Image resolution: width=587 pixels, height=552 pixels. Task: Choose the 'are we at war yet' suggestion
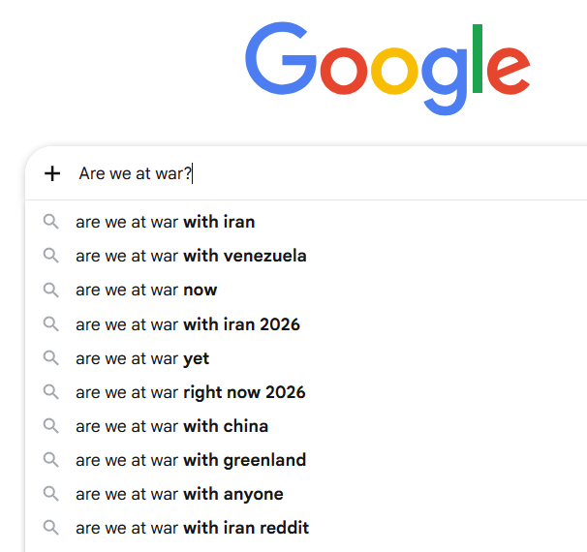coord(142,358)
